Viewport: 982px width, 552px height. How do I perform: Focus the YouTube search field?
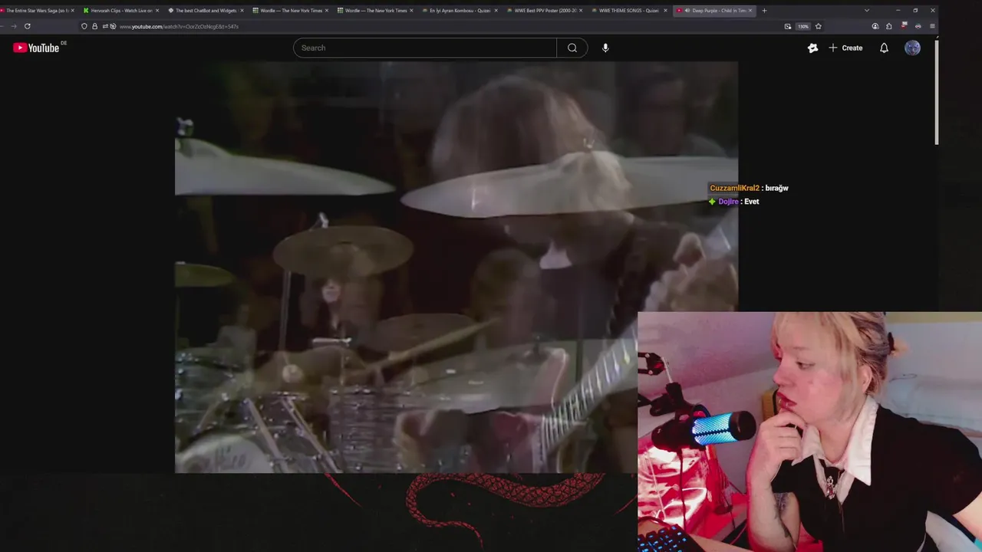(425, 48)
